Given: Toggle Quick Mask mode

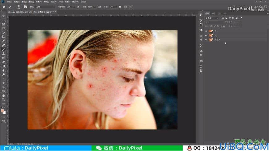Looking at the screenshot, I should coord(3,117).
